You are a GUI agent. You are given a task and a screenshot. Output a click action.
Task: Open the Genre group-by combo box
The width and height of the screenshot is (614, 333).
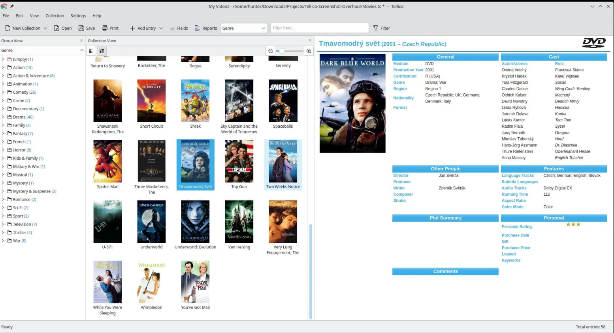pos(244,28)
